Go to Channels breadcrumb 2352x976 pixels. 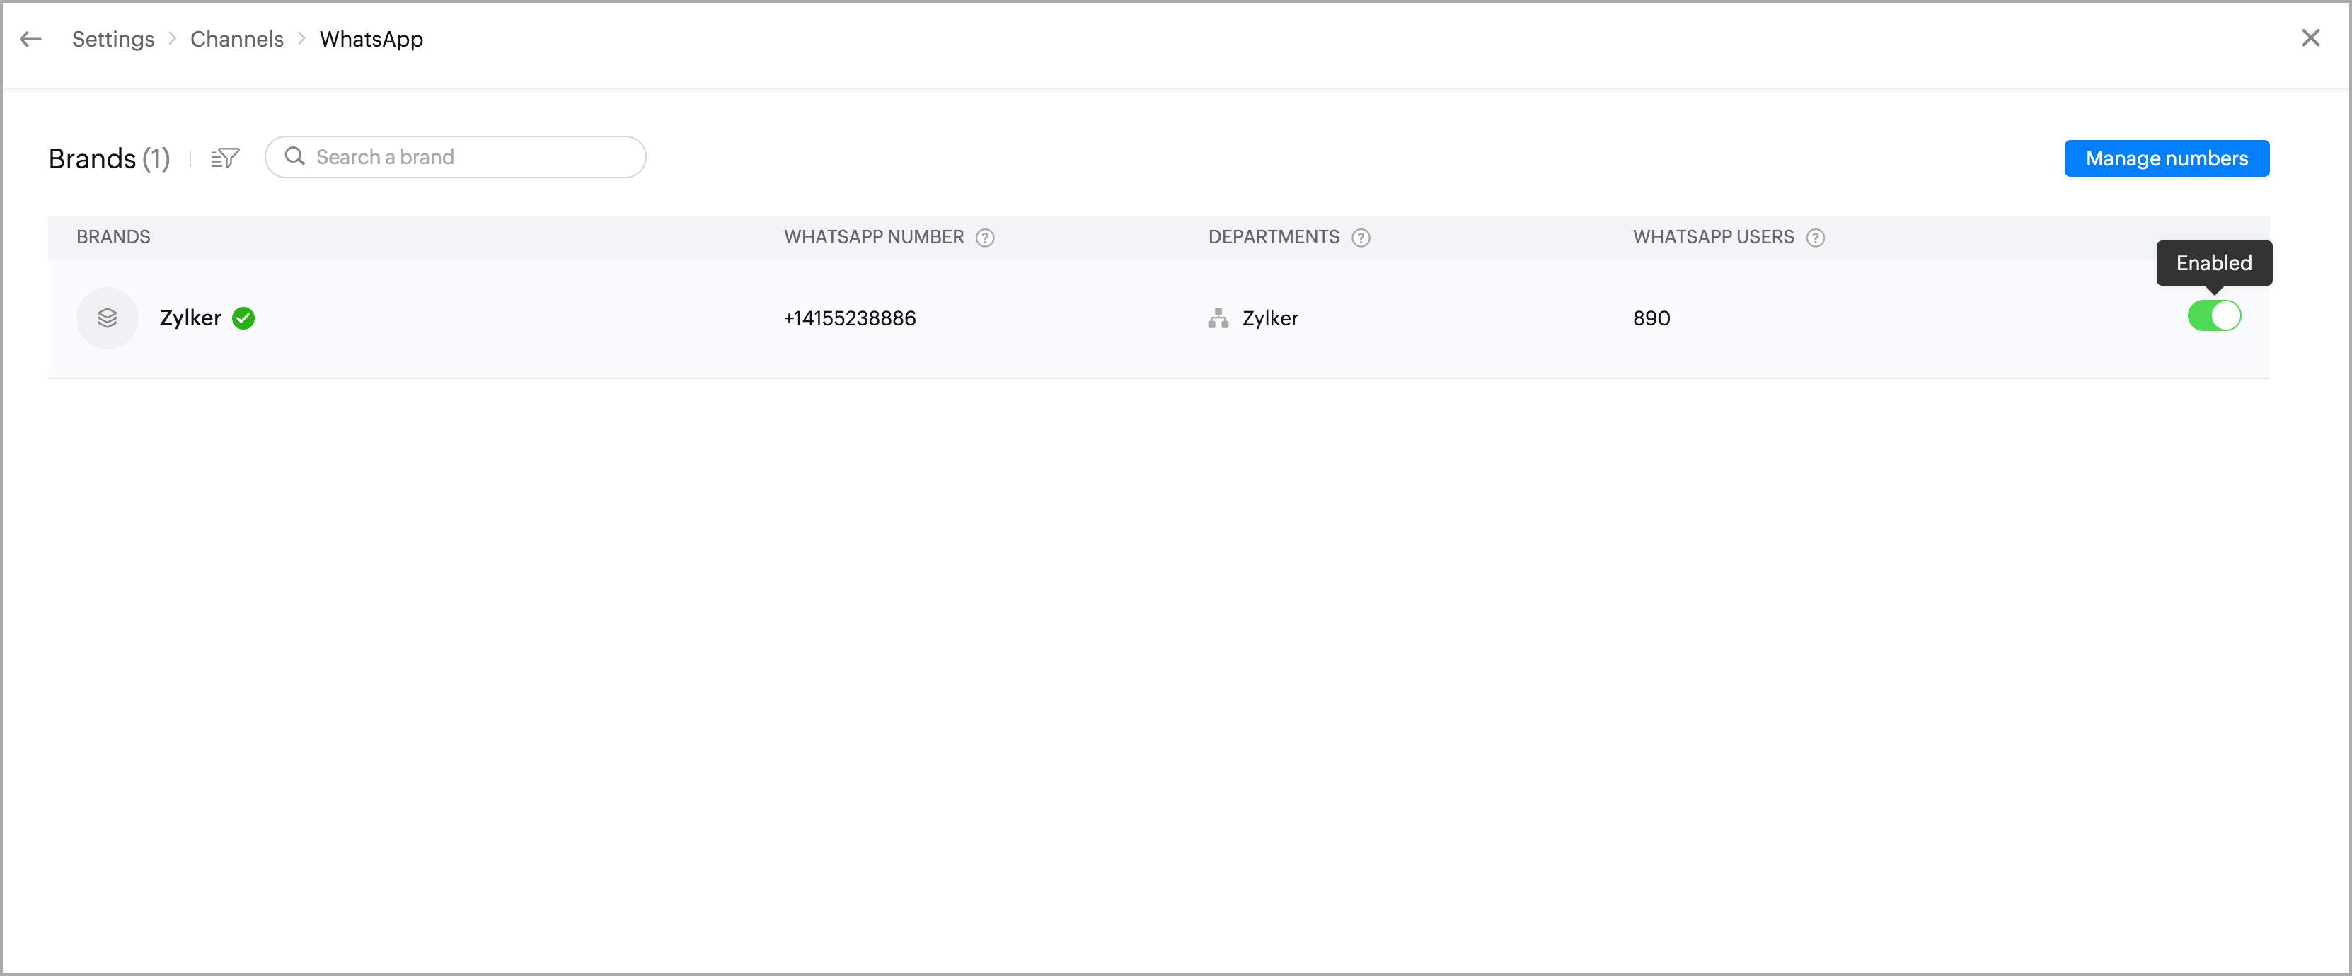(236, 40)
